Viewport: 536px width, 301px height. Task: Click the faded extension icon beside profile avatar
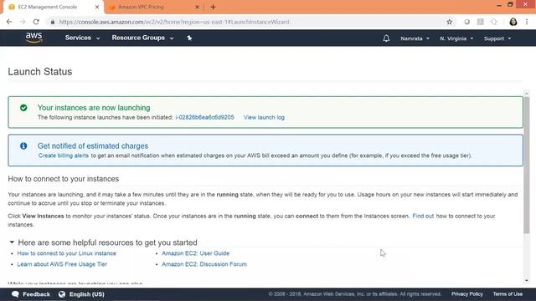(494, 22)
